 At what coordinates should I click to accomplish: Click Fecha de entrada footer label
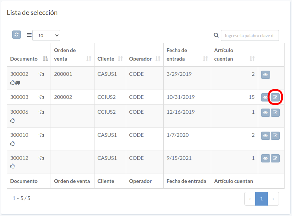click(186, 181)
